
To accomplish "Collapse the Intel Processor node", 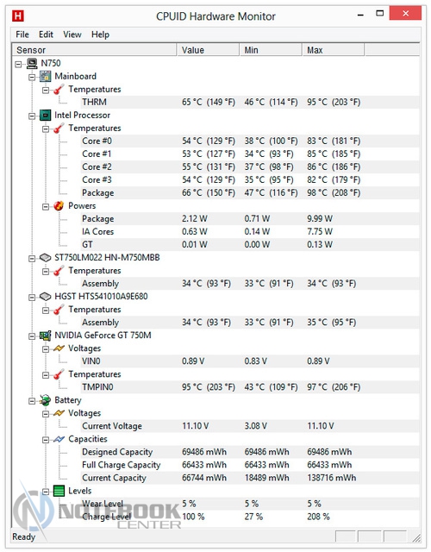I will (32, 116).
